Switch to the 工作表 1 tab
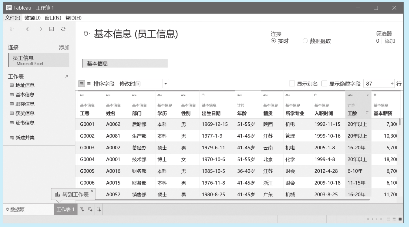The width and height of the screenshot is (409, 227). [66, 209]
